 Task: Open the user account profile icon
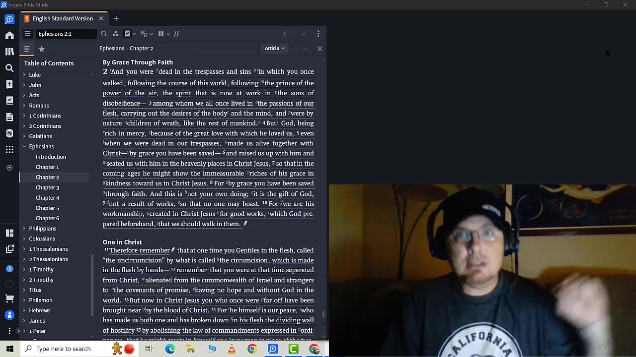click(x=9, y=315)
